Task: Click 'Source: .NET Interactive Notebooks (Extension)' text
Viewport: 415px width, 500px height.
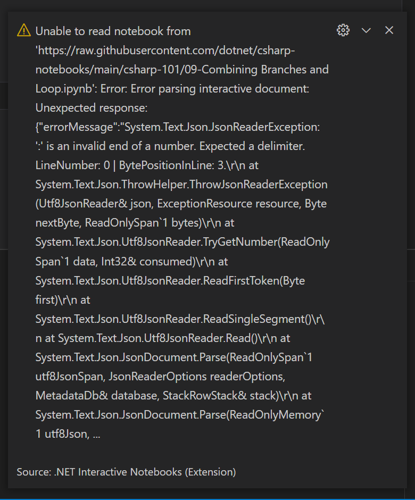Action: pyautogui.click(x=126, y=472)
